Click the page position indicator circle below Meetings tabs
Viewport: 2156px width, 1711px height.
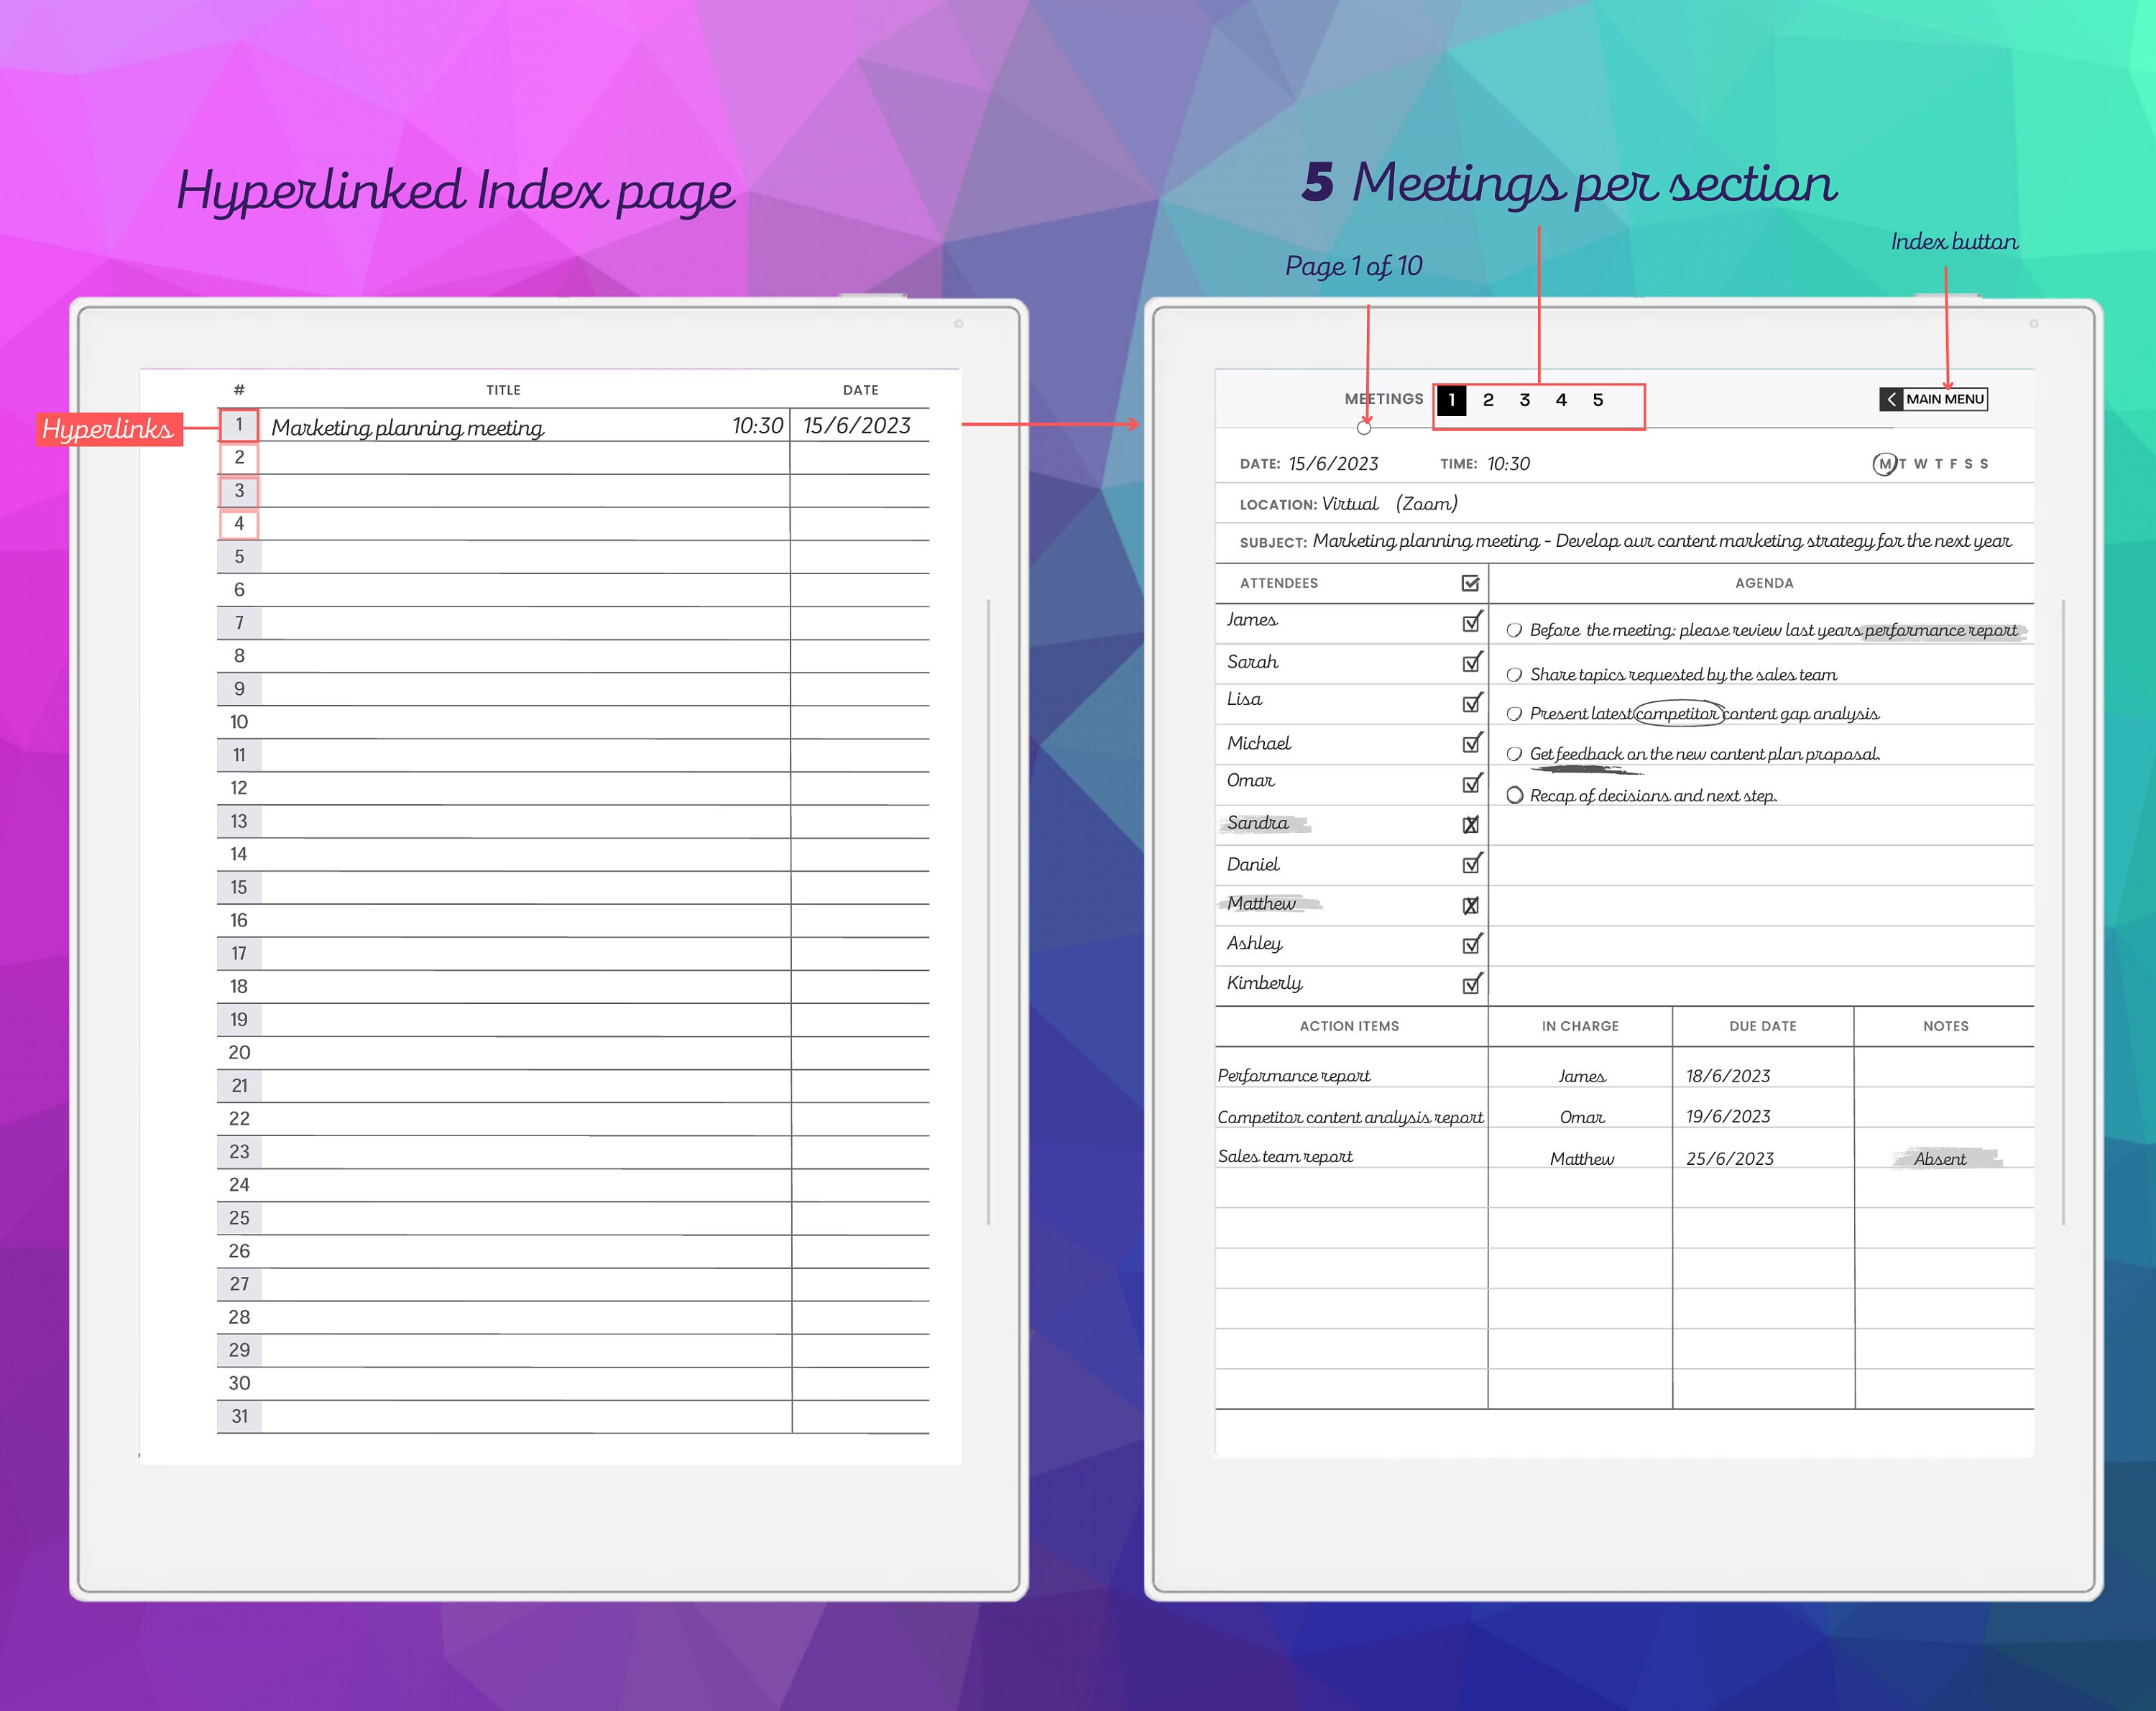pos(1363,429)
